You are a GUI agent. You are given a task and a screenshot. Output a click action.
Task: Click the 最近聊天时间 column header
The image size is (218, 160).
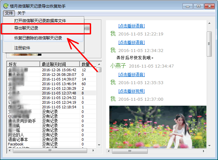tap(60, 64)
